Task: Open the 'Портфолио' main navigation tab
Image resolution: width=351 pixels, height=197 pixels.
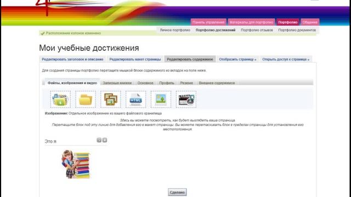Action: (x=287, y=22)
